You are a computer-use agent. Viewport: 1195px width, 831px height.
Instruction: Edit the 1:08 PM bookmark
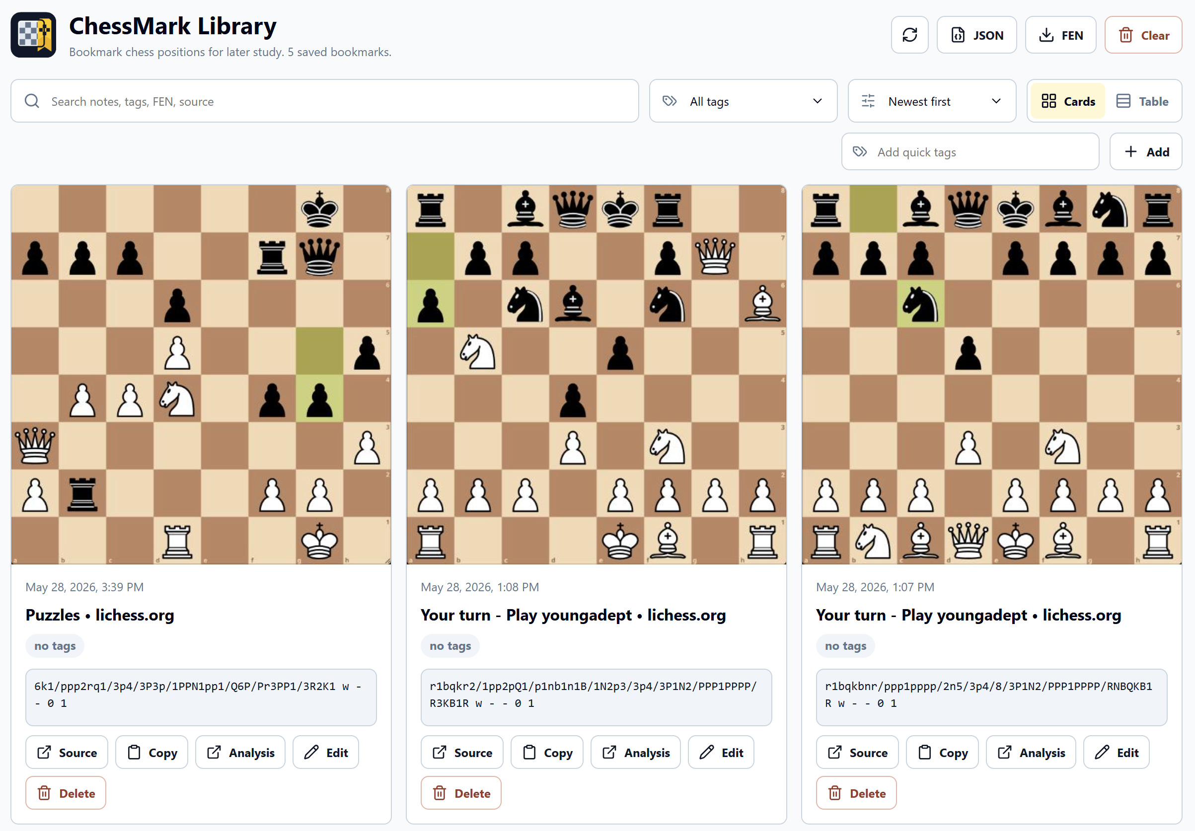[721, 752]
